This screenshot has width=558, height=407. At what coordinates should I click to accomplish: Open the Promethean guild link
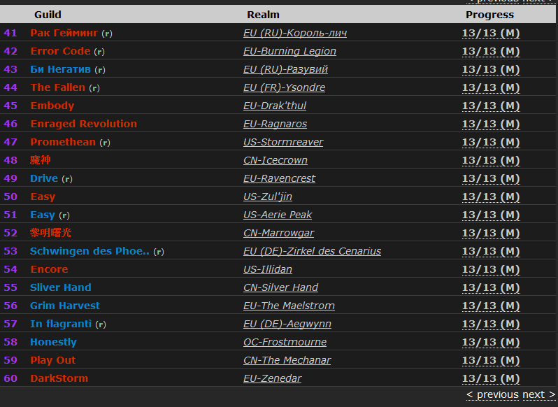(63, 142)
